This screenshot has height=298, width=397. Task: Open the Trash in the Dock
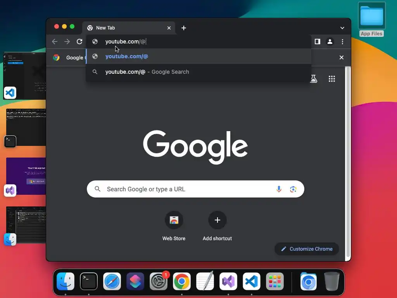(x=332, y=281)
